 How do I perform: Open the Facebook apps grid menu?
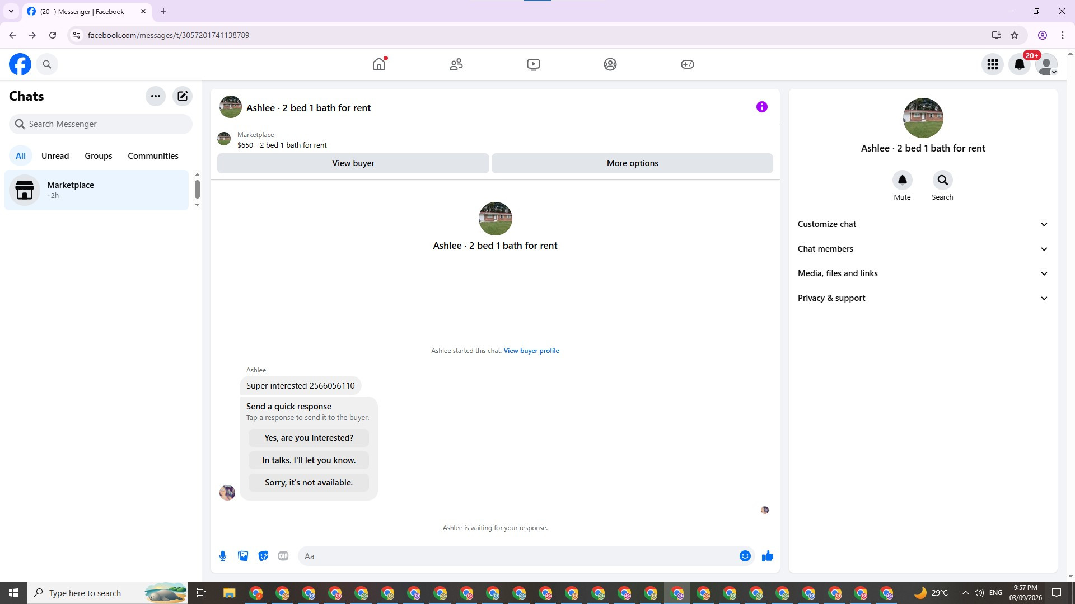[992, 64]
